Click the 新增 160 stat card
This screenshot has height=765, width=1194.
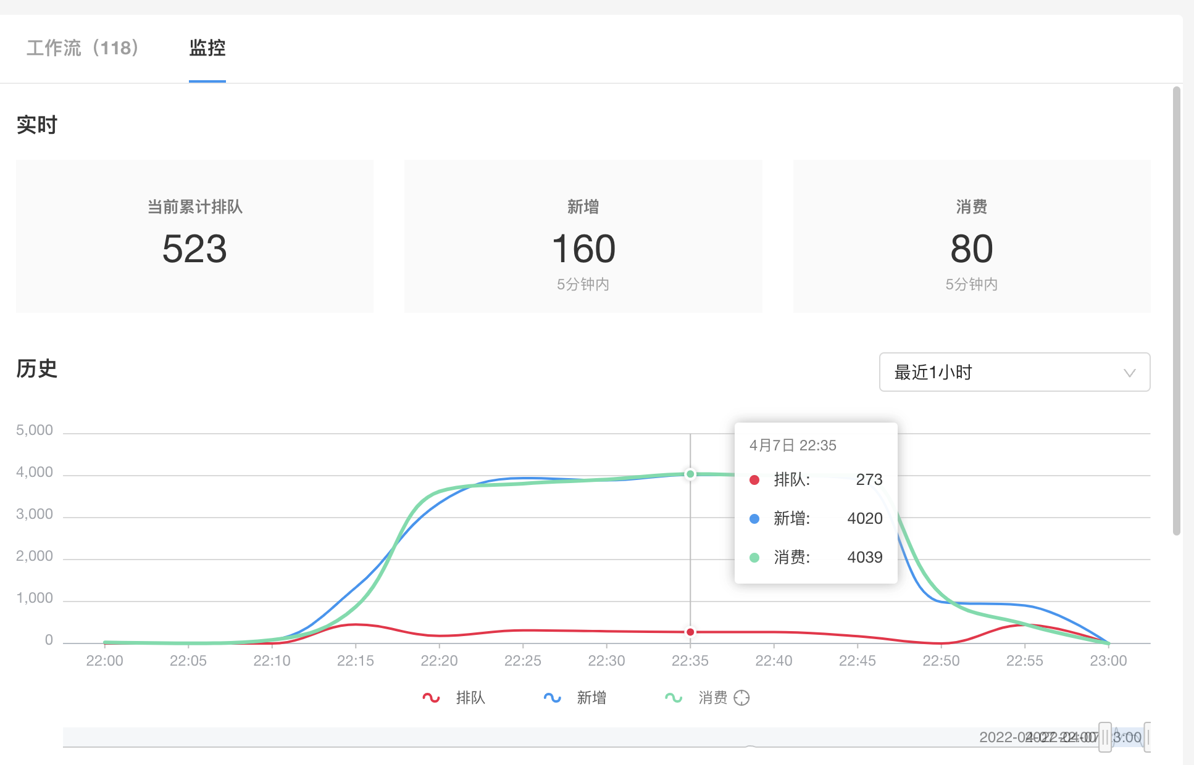[x=583, y=236]
